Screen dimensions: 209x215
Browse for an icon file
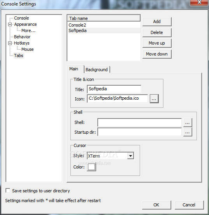pyautogui.click(x=154, y=99)
